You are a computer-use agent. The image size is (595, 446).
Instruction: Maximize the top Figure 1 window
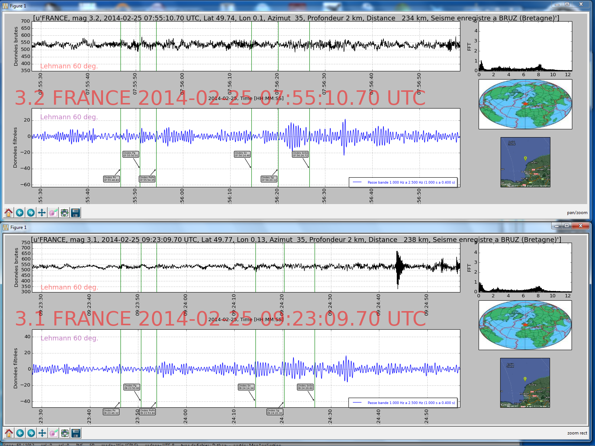pyautogui.click(x=567, y=4)
